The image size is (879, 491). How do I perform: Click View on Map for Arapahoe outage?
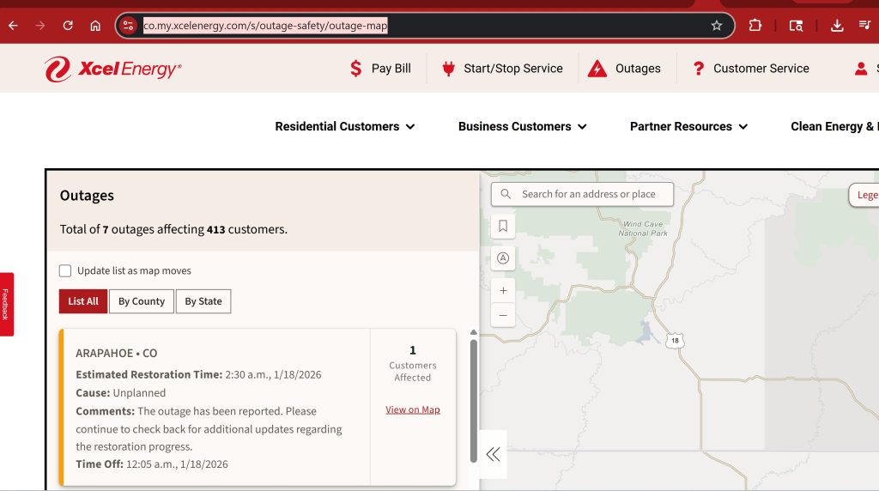tap(413, 409)
